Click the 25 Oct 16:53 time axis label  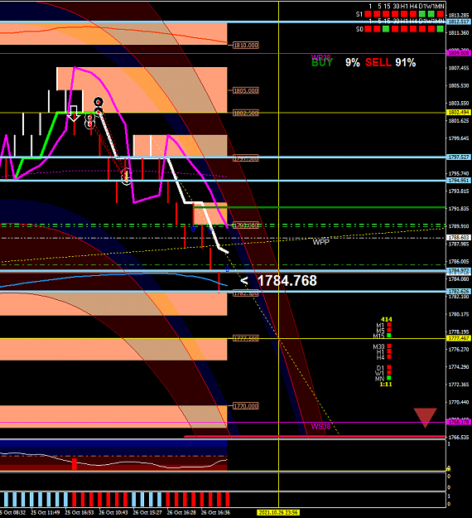[79, 513]
